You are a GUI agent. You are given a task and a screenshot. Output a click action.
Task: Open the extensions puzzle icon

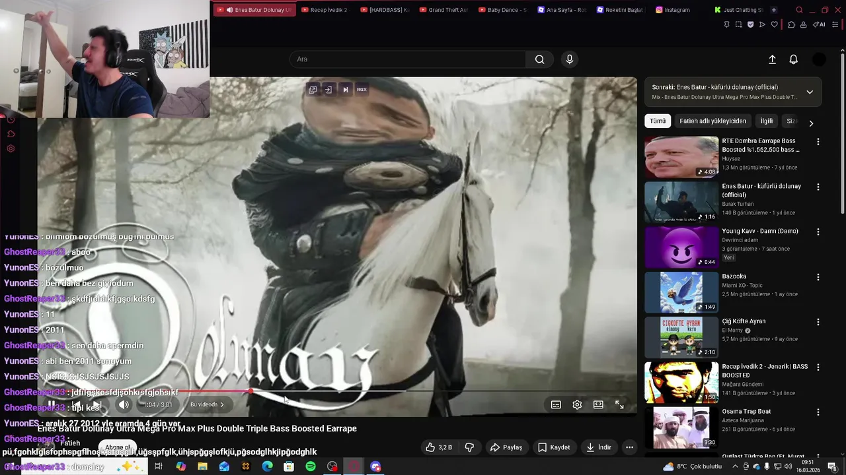click(x=791, y=24)
